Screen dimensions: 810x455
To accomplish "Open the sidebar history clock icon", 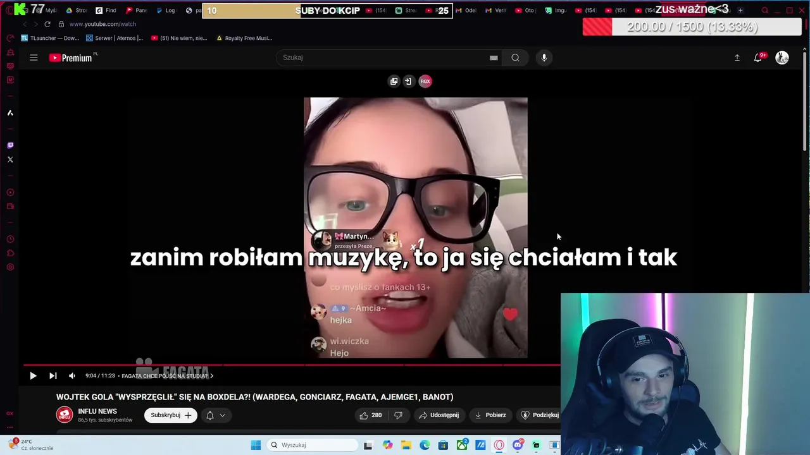I will 10,239.
